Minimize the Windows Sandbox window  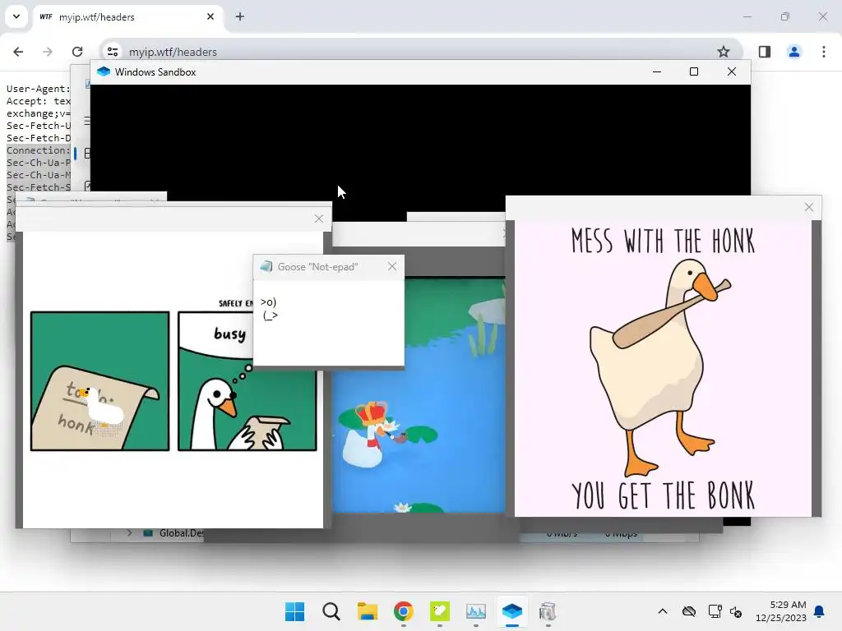(x=657, y=72)
